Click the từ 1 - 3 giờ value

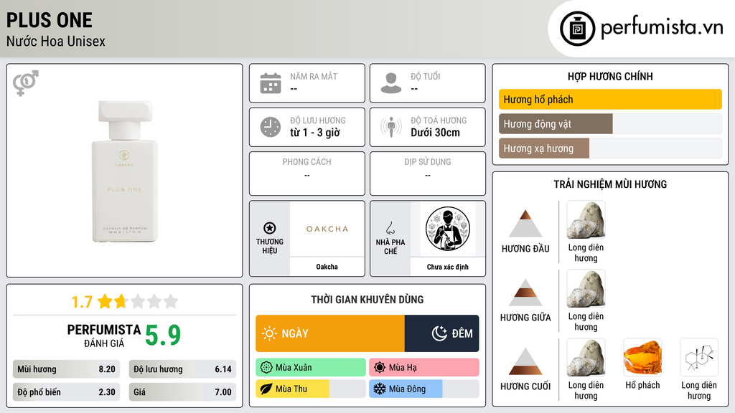click(314, 133)
